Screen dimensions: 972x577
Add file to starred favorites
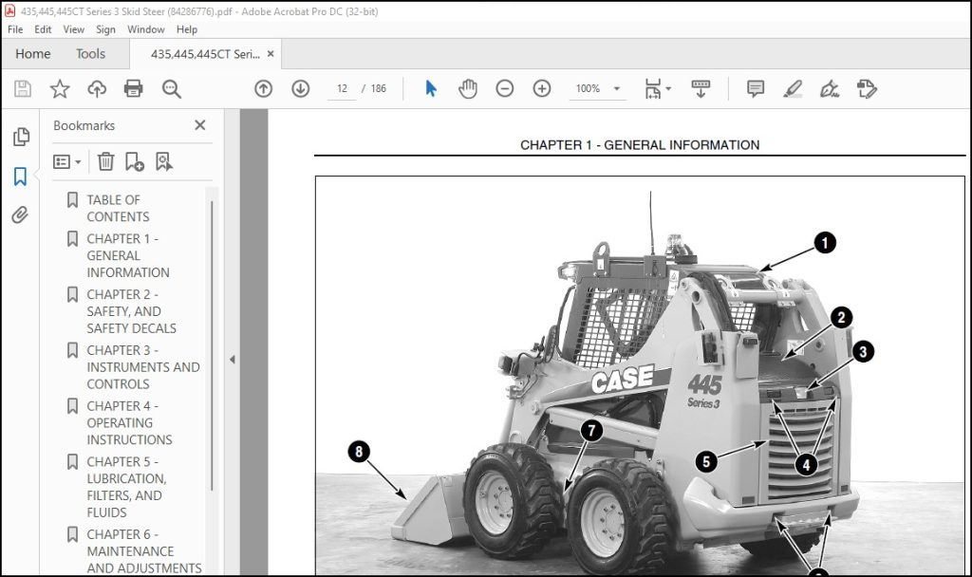tap(60, 88)
